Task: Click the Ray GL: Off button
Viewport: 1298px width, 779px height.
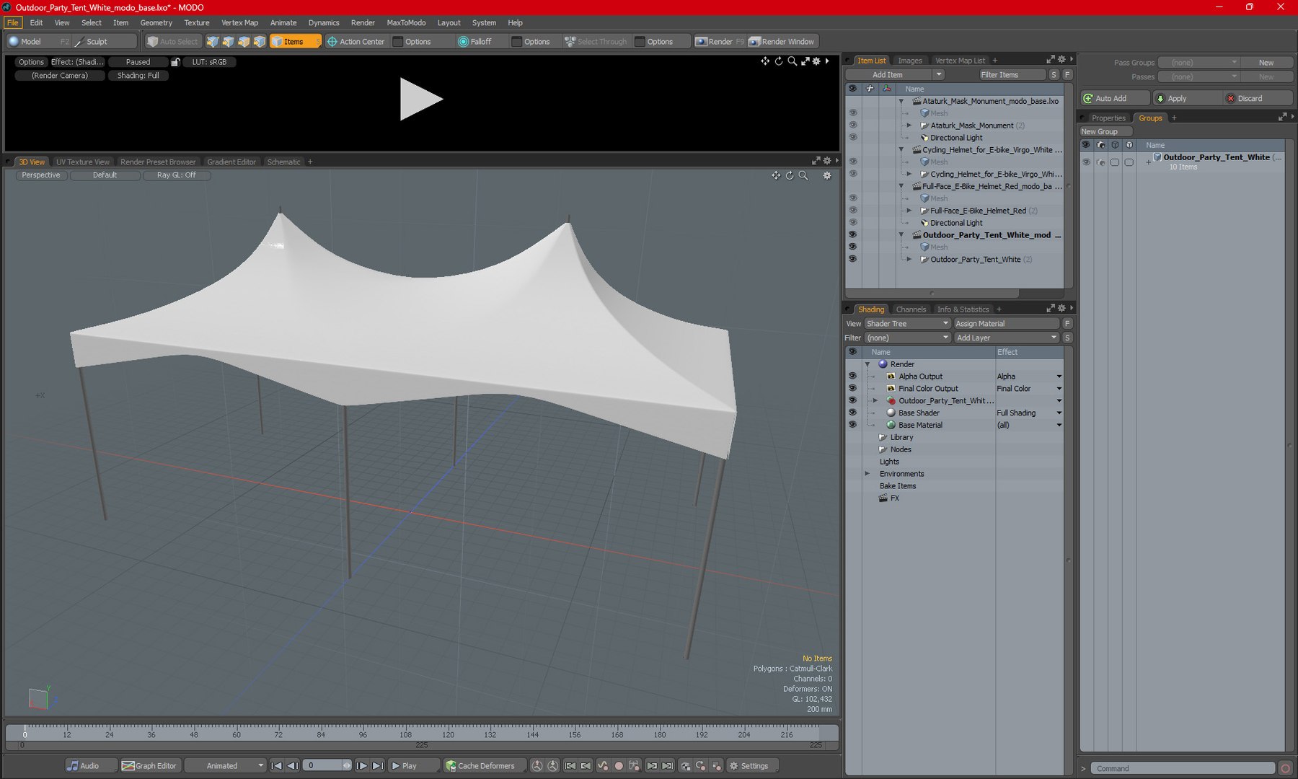Action: [x=177, y=175]
